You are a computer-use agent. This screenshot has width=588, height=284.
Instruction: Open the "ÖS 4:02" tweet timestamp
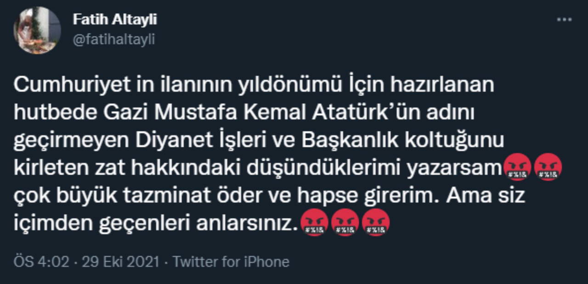point(41,262)
